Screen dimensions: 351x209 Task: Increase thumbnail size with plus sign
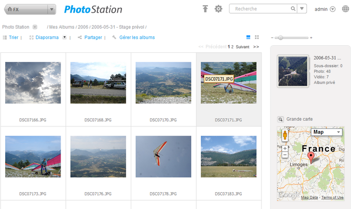click(x=311, y=38)
